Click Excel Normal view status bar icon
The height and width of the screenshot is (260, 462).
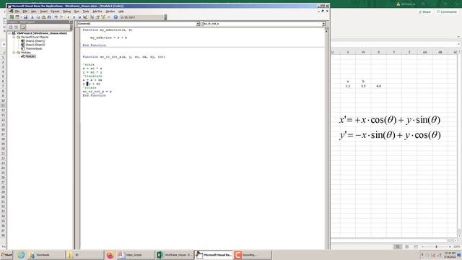coord(397,246)
